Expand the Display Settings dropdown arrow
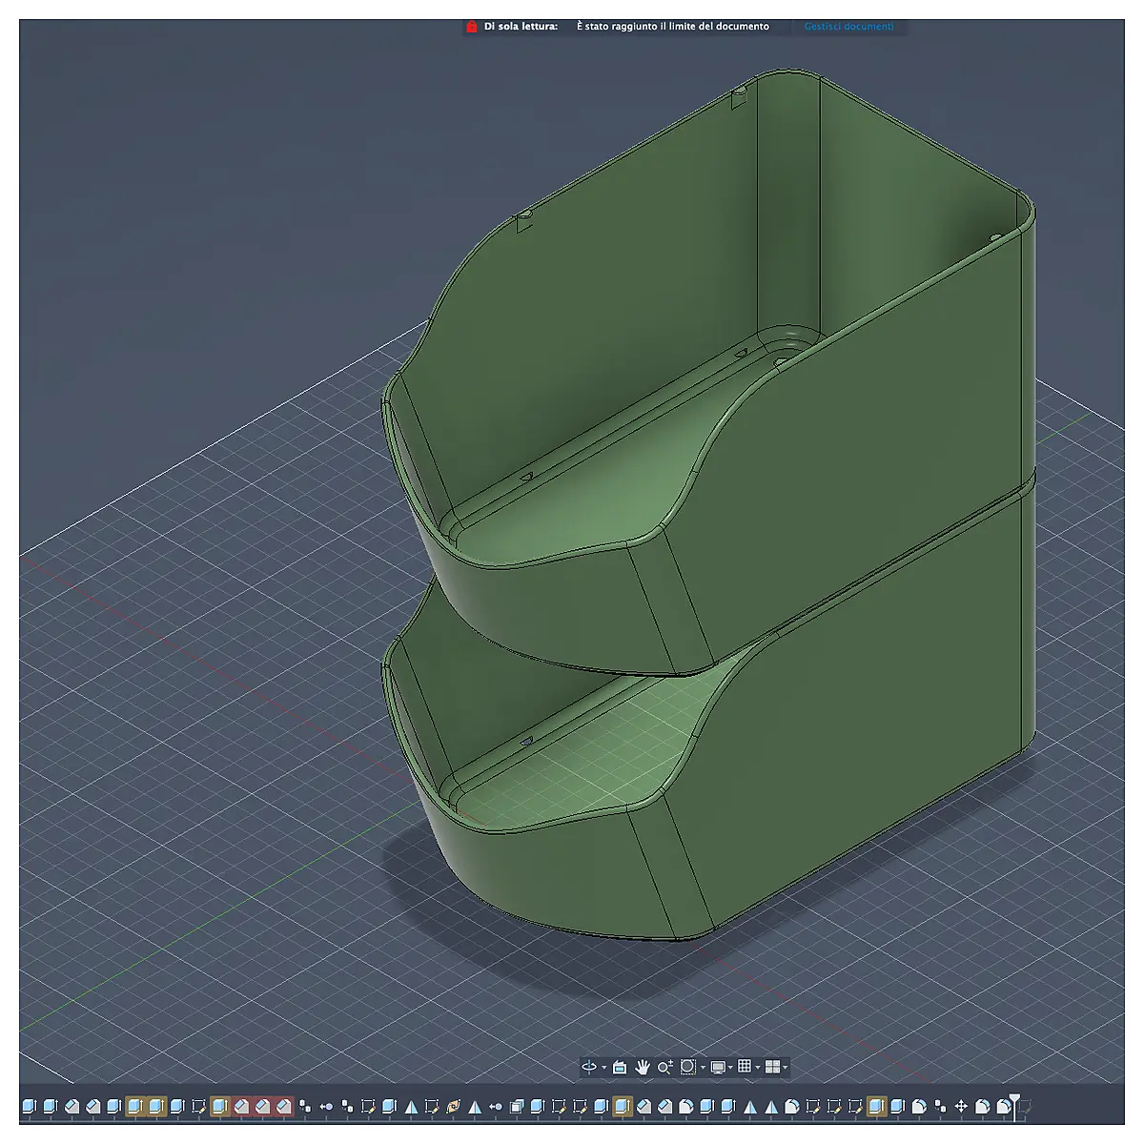The height and width of the screenshot is (1144, 1144). tap(730, 1068)
